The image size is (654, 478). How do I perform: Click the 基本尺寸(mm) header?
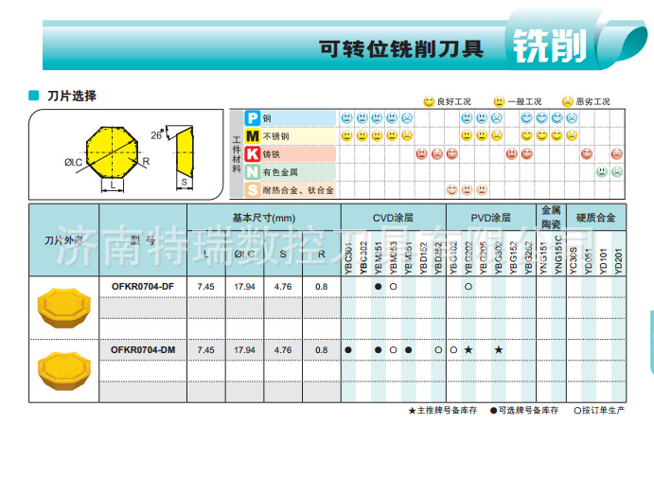[x=264, y=218]
